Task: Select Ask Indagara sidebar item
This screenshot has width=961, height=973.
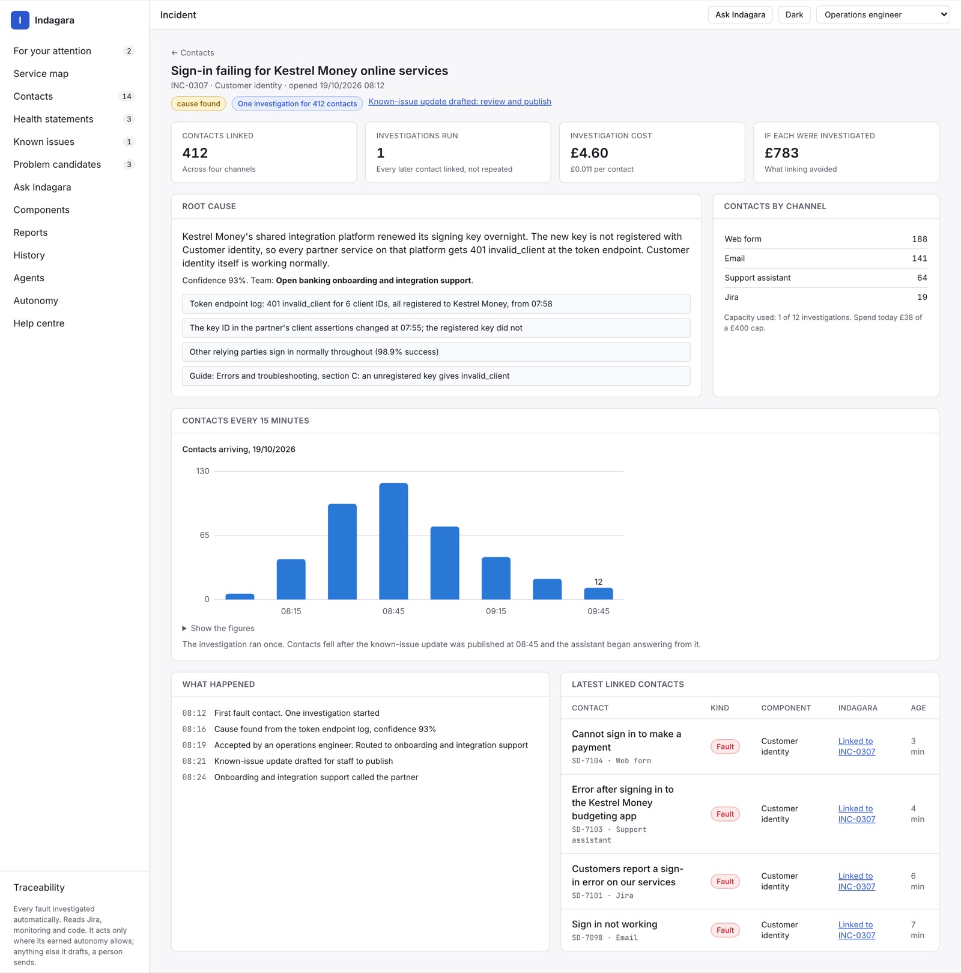Action: [x=74, y=187]
